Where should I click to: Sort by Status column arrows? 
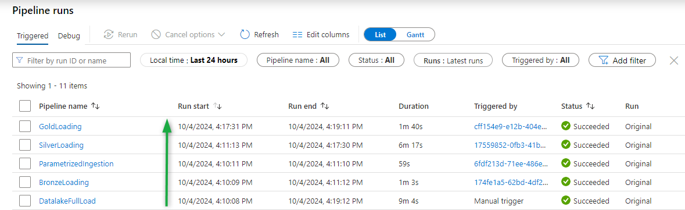pyautogui.click(x=590, y=106)
